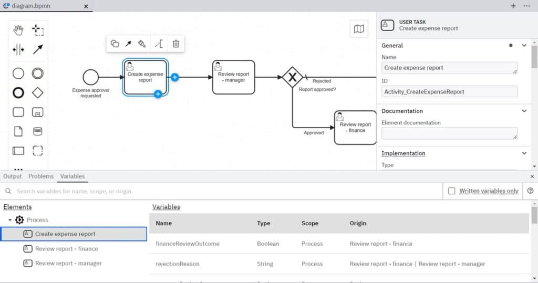This screenshot has width=538, height=283.
Task: Create a Data Store Reference shape
Action: (38, 131)
